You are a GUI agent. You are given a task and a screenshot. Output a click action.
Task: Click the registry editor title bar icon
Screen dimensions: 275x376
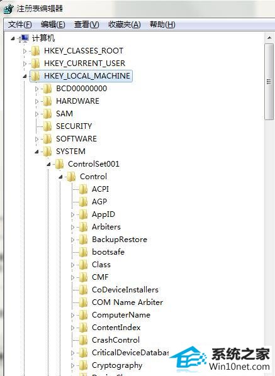[8, 9]
